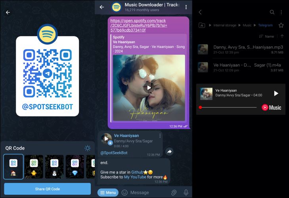The width and height of the screenshot is (289, 198).
Task: Open the @SpotSeekBot mention link
Action: pos(114,153)
